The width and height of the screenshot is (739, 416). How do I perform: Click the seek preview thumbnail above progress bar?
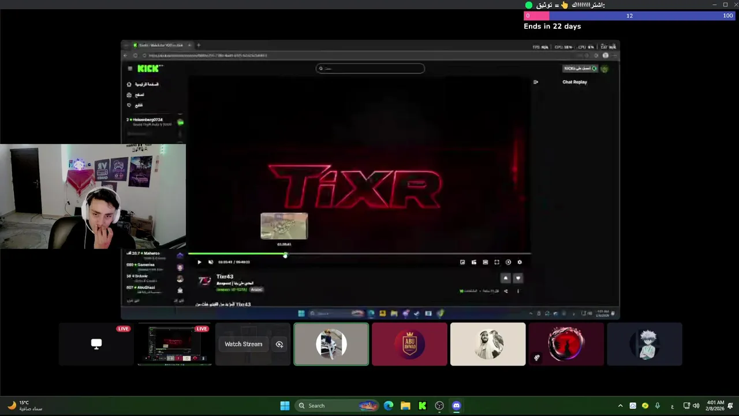(284, 226)
